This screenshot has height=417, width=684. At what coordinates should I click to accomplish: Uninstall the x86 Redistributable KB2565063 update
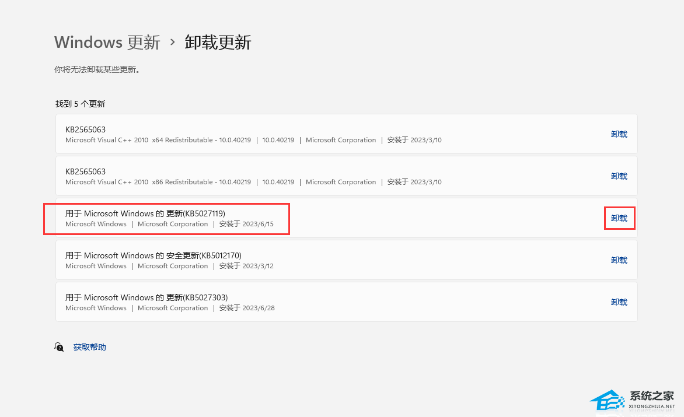click(x=619, y=176)
